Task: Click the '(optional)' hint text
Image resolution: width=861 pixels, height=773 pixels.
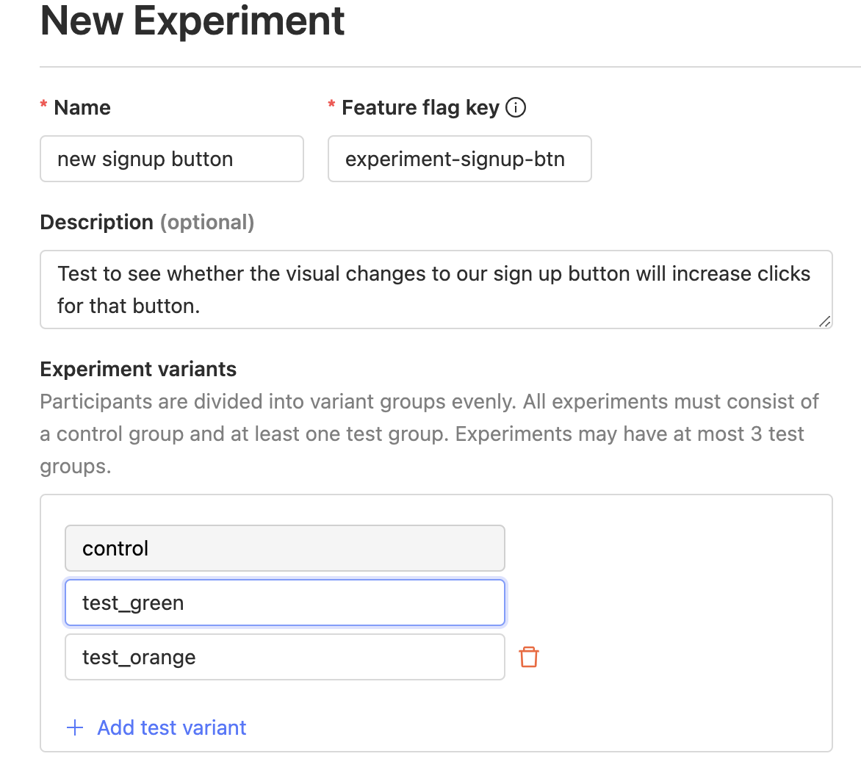Action: point(207,222)
